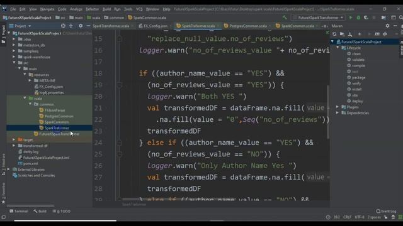
Task: Toggle Maven offline mode icon
Action: [x=385, y=34]
